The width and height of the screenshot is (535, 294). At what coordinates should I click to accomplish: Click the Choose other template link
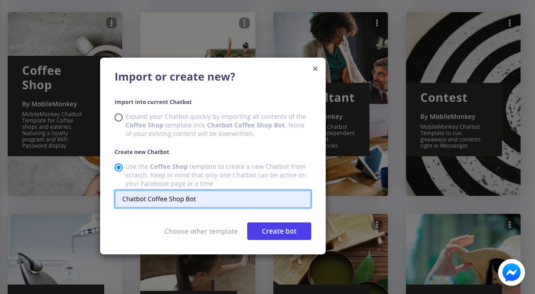[x=201, y=231]
